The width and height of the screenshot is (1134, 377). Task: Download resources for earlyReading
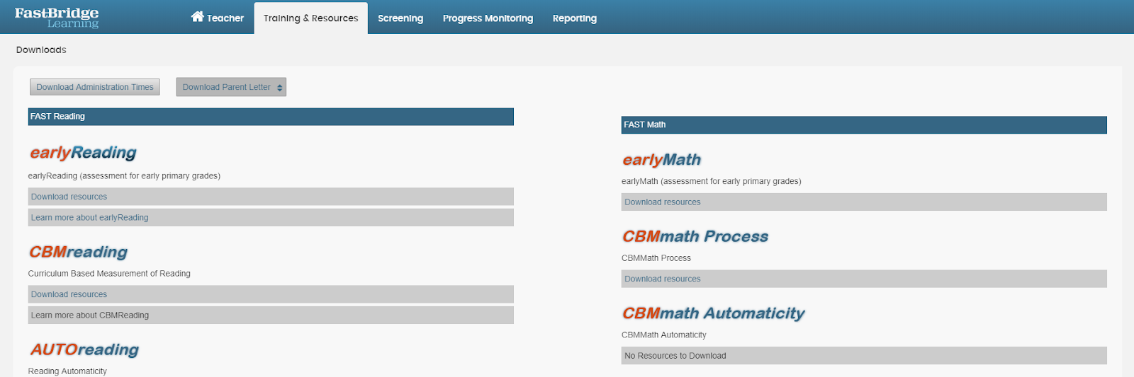pos(271,197)
